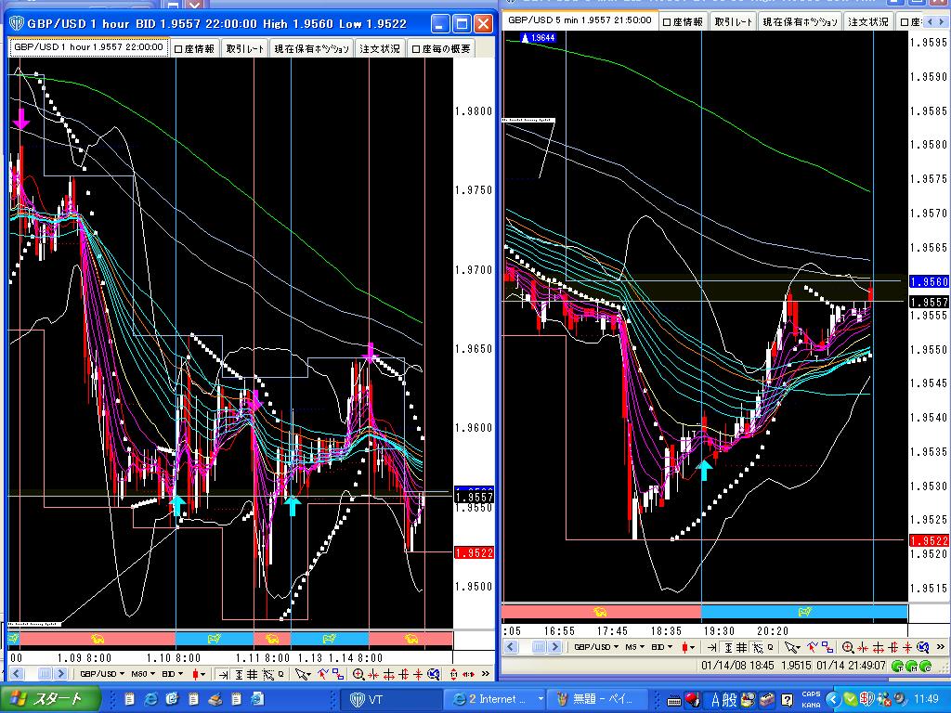
Task: Click the shift-chart-to-end arrow icon in left toolbar
Action: tap(223, 674)
